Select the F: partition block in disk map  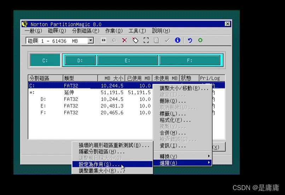coord(190,60)
